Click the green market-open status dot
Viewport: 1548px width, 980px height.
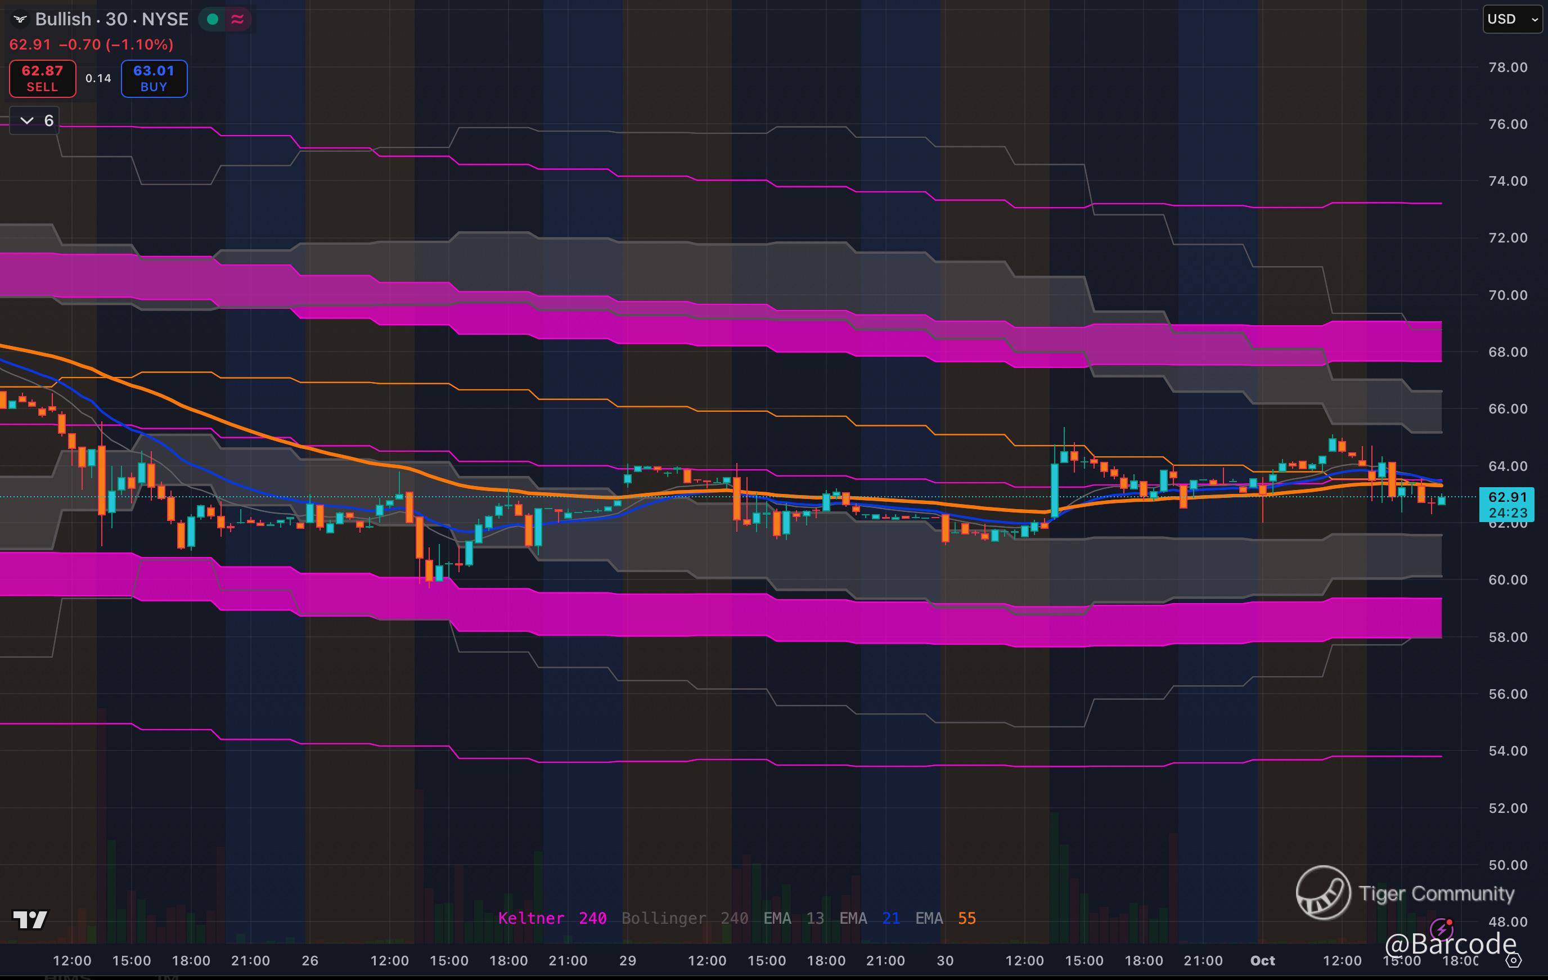point(212,19)
